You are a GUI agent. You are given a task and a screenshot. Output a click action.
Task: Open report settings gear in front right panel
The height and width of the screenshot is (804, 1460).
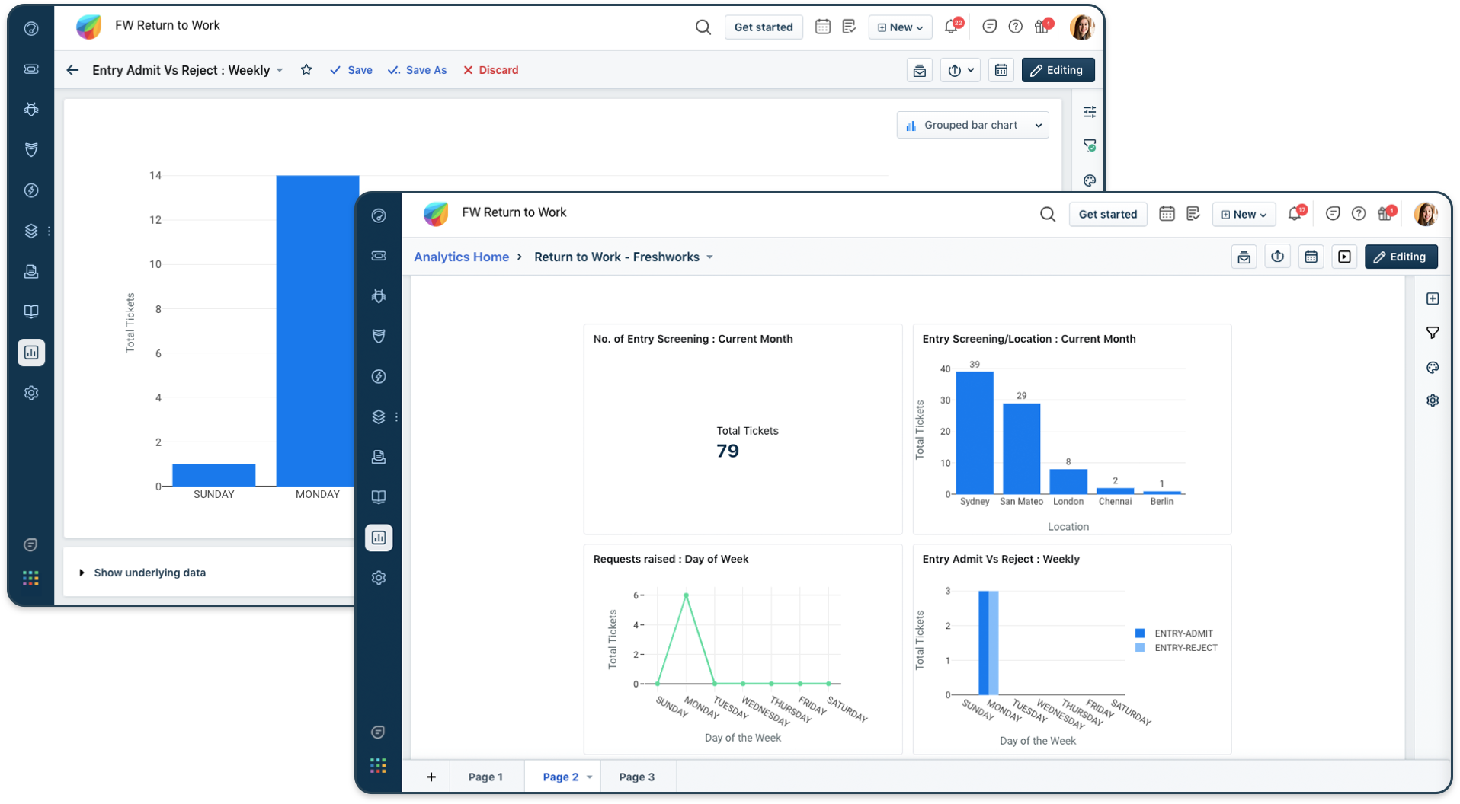click(1433, 400)
